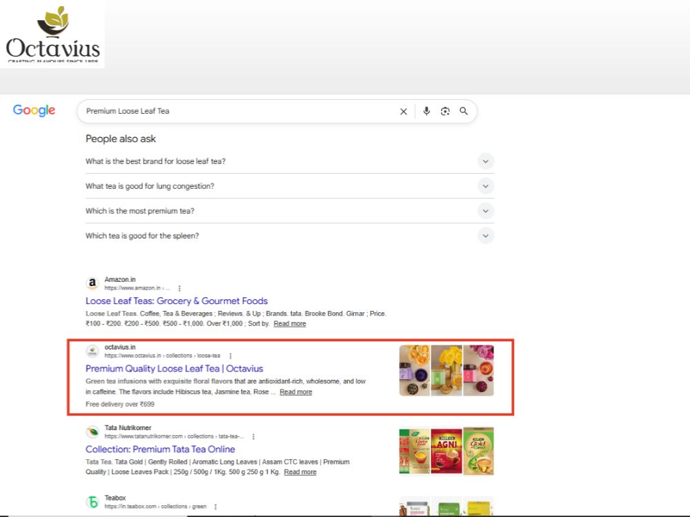Open the three-dot menu beside Amazon.in result
Viewport: 690px width, 517px height.
click(x=179, y=288)
